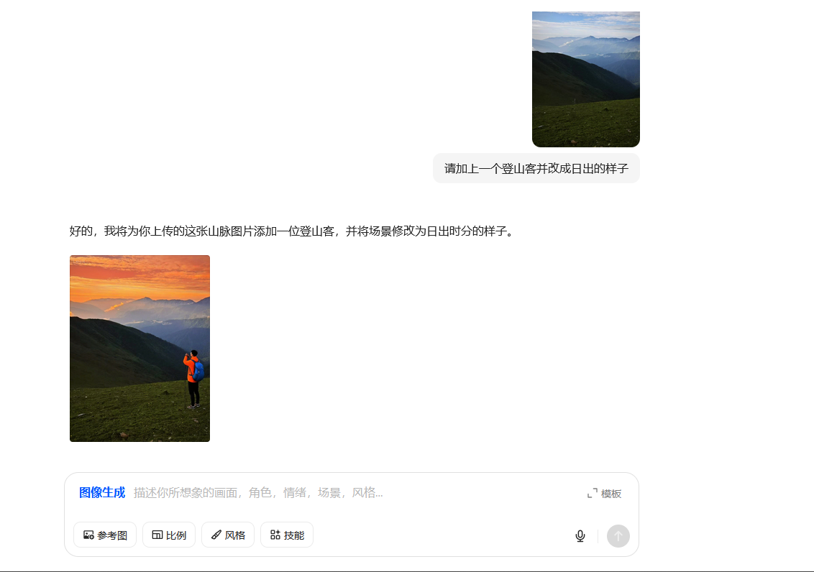Open the 模板 templates panel
Image resolution: width=814 pixels, height=572 pixels.
(604, 493)
